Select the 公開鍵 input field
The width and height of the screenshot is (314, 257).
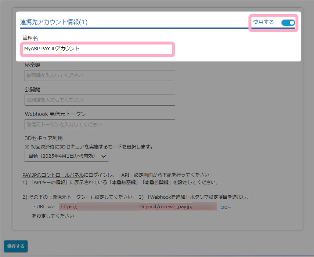tap(100, 100)
